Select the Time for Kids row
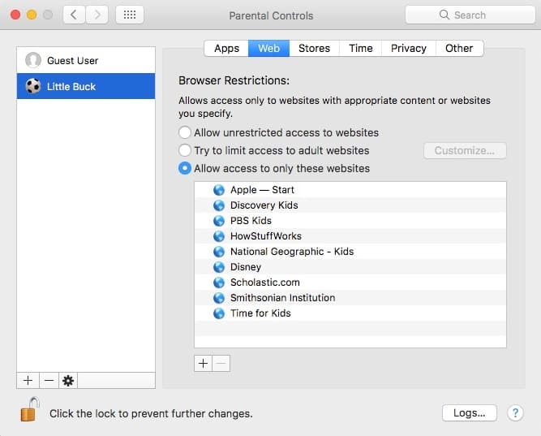 click(x=350, y=313)
